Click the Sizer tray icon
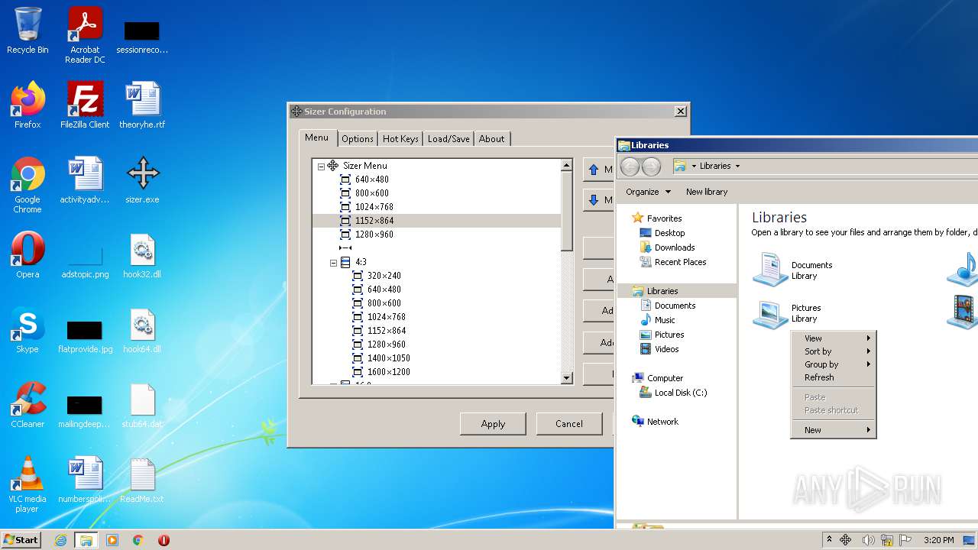The width and height of the screenshot is (978, 550). (846, 540)
